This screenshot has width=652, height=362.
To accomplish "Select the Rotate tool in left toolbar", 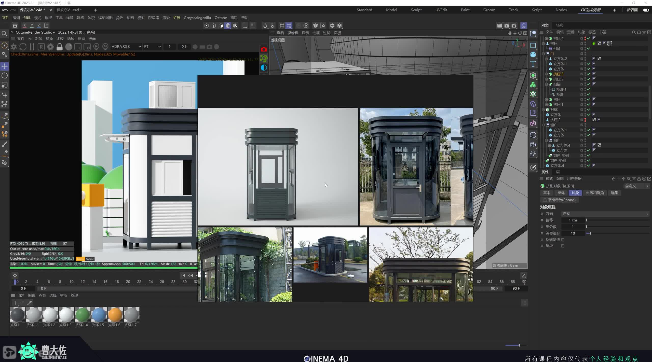I will click(5, 76).
